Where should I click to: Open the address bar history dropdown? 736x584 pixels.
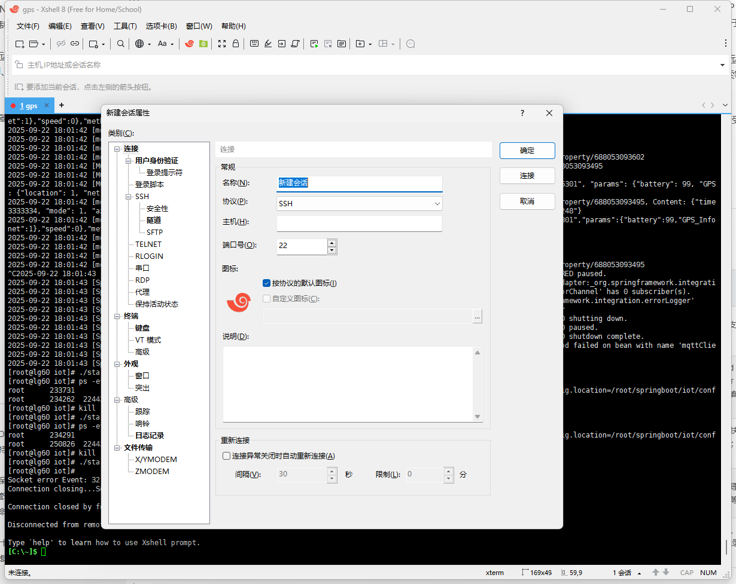(x=722, y=65)
